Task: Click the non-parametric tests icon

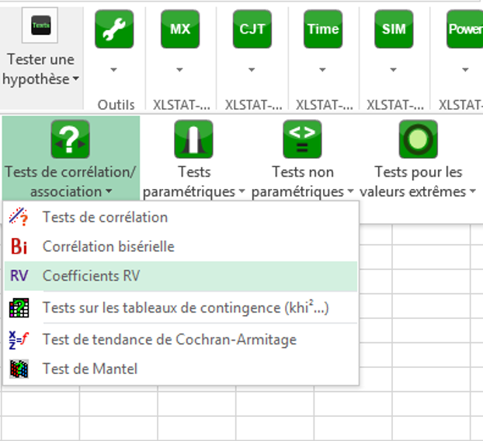Action: (302, 139)
